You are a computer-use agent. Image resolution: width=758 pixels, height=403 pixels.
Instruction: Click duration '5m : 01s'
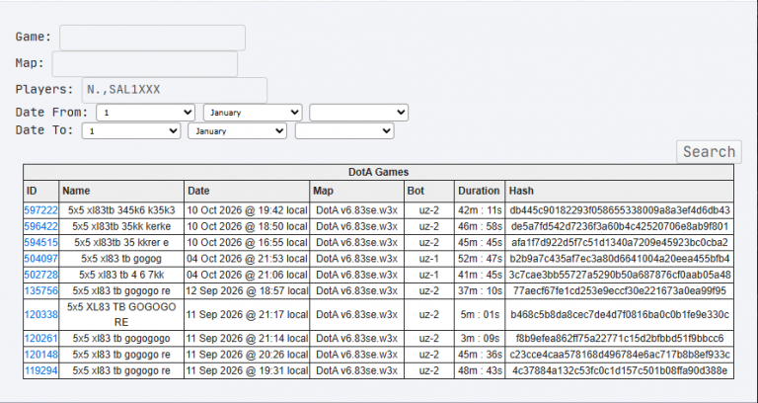[480, 314]
